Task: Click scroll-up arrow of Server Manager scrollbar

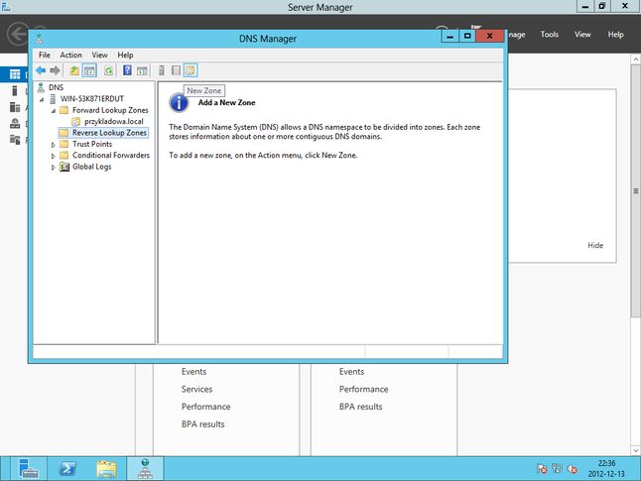Action: pos(636,60)
